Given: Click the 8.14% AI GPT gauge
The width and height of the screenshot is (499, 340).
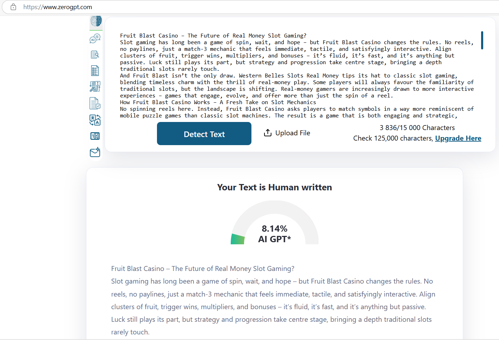Looking at the screenshot, I should pos(275,223).
